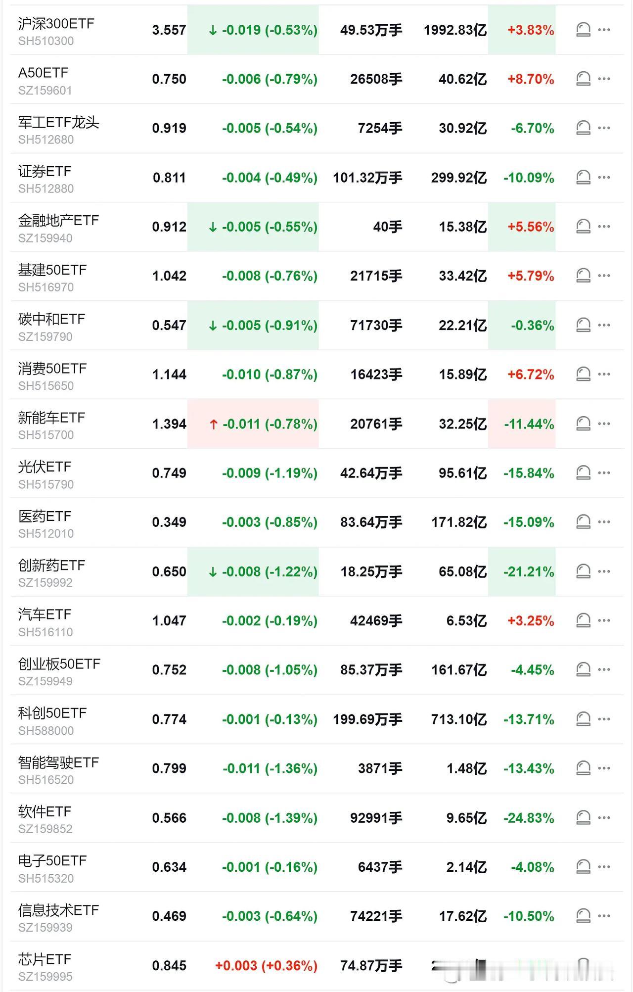Click market value 713.10亿
The height and width of the screenshot is (992, 633).
[459, 719]
